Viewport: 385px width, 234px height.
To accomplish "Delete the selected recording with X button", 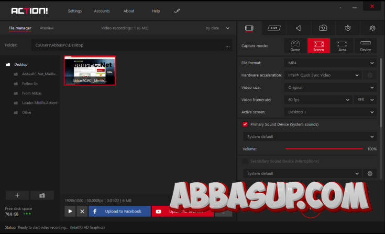I will click(x=82, y=211).
